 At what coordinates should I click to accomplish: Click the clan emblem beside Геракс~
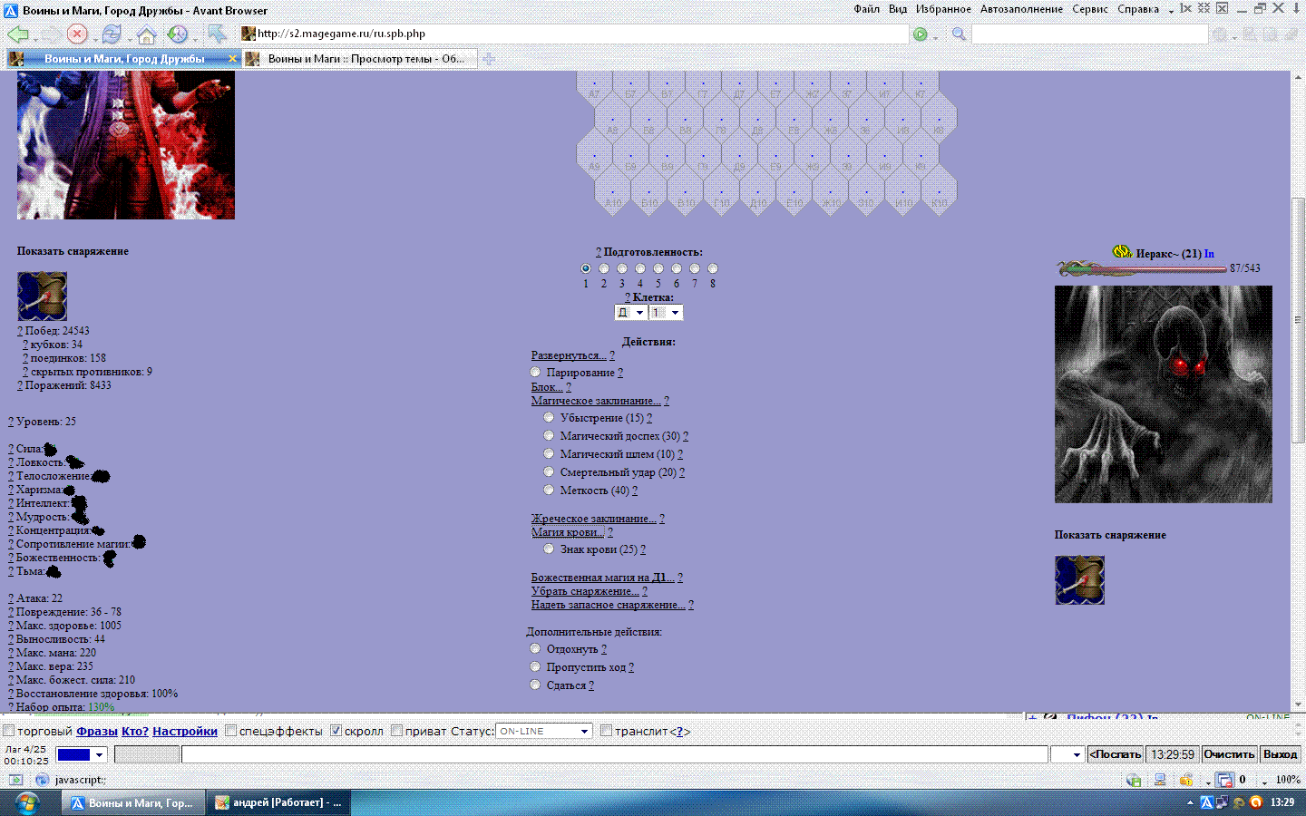point(1122,252)
